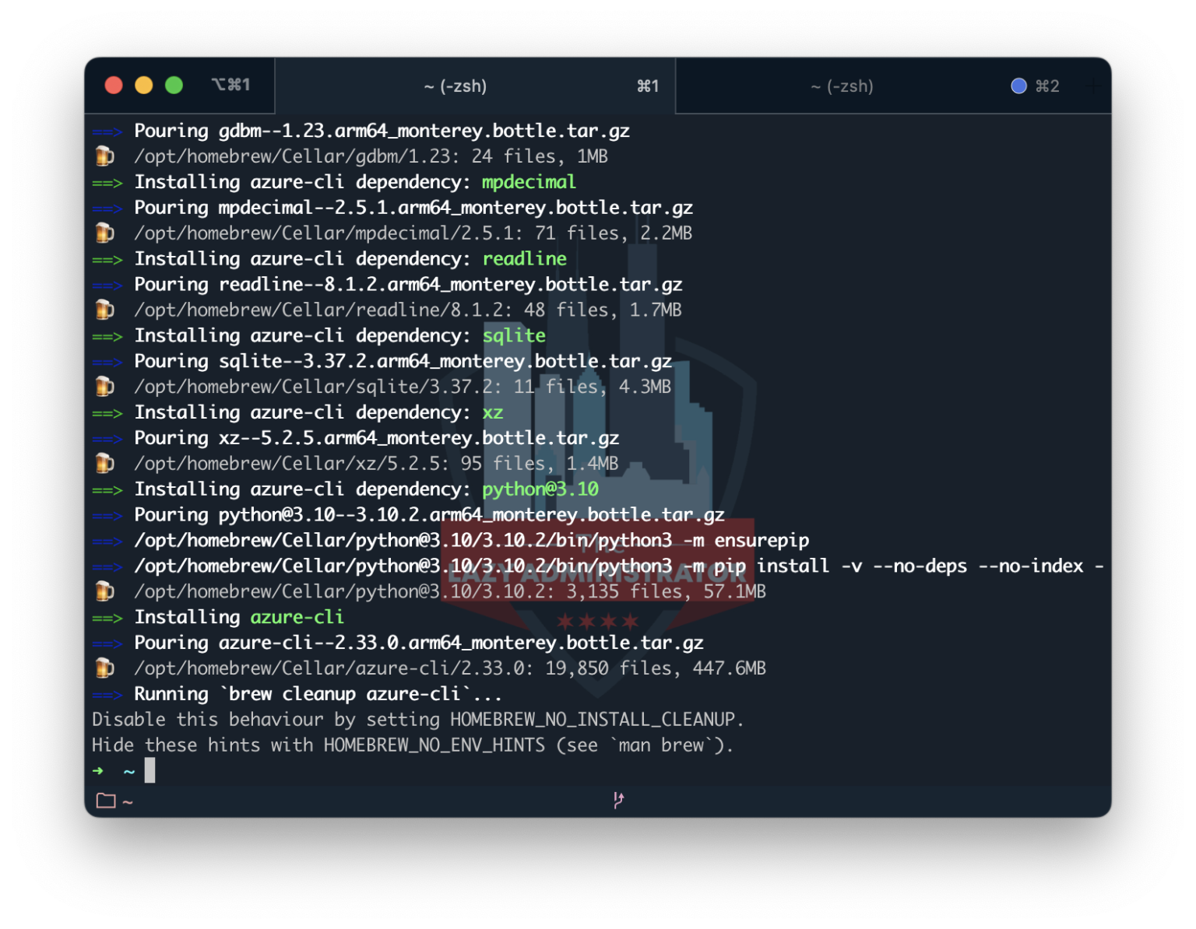
Task: Click the red close window button
Action: tap(114, 85)
